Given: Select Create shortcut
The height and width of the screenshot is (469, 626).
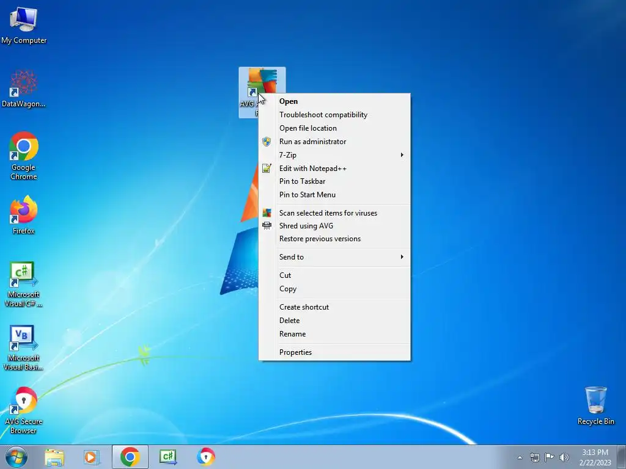Looking at the screenshot, I should [x=334, y=307].
